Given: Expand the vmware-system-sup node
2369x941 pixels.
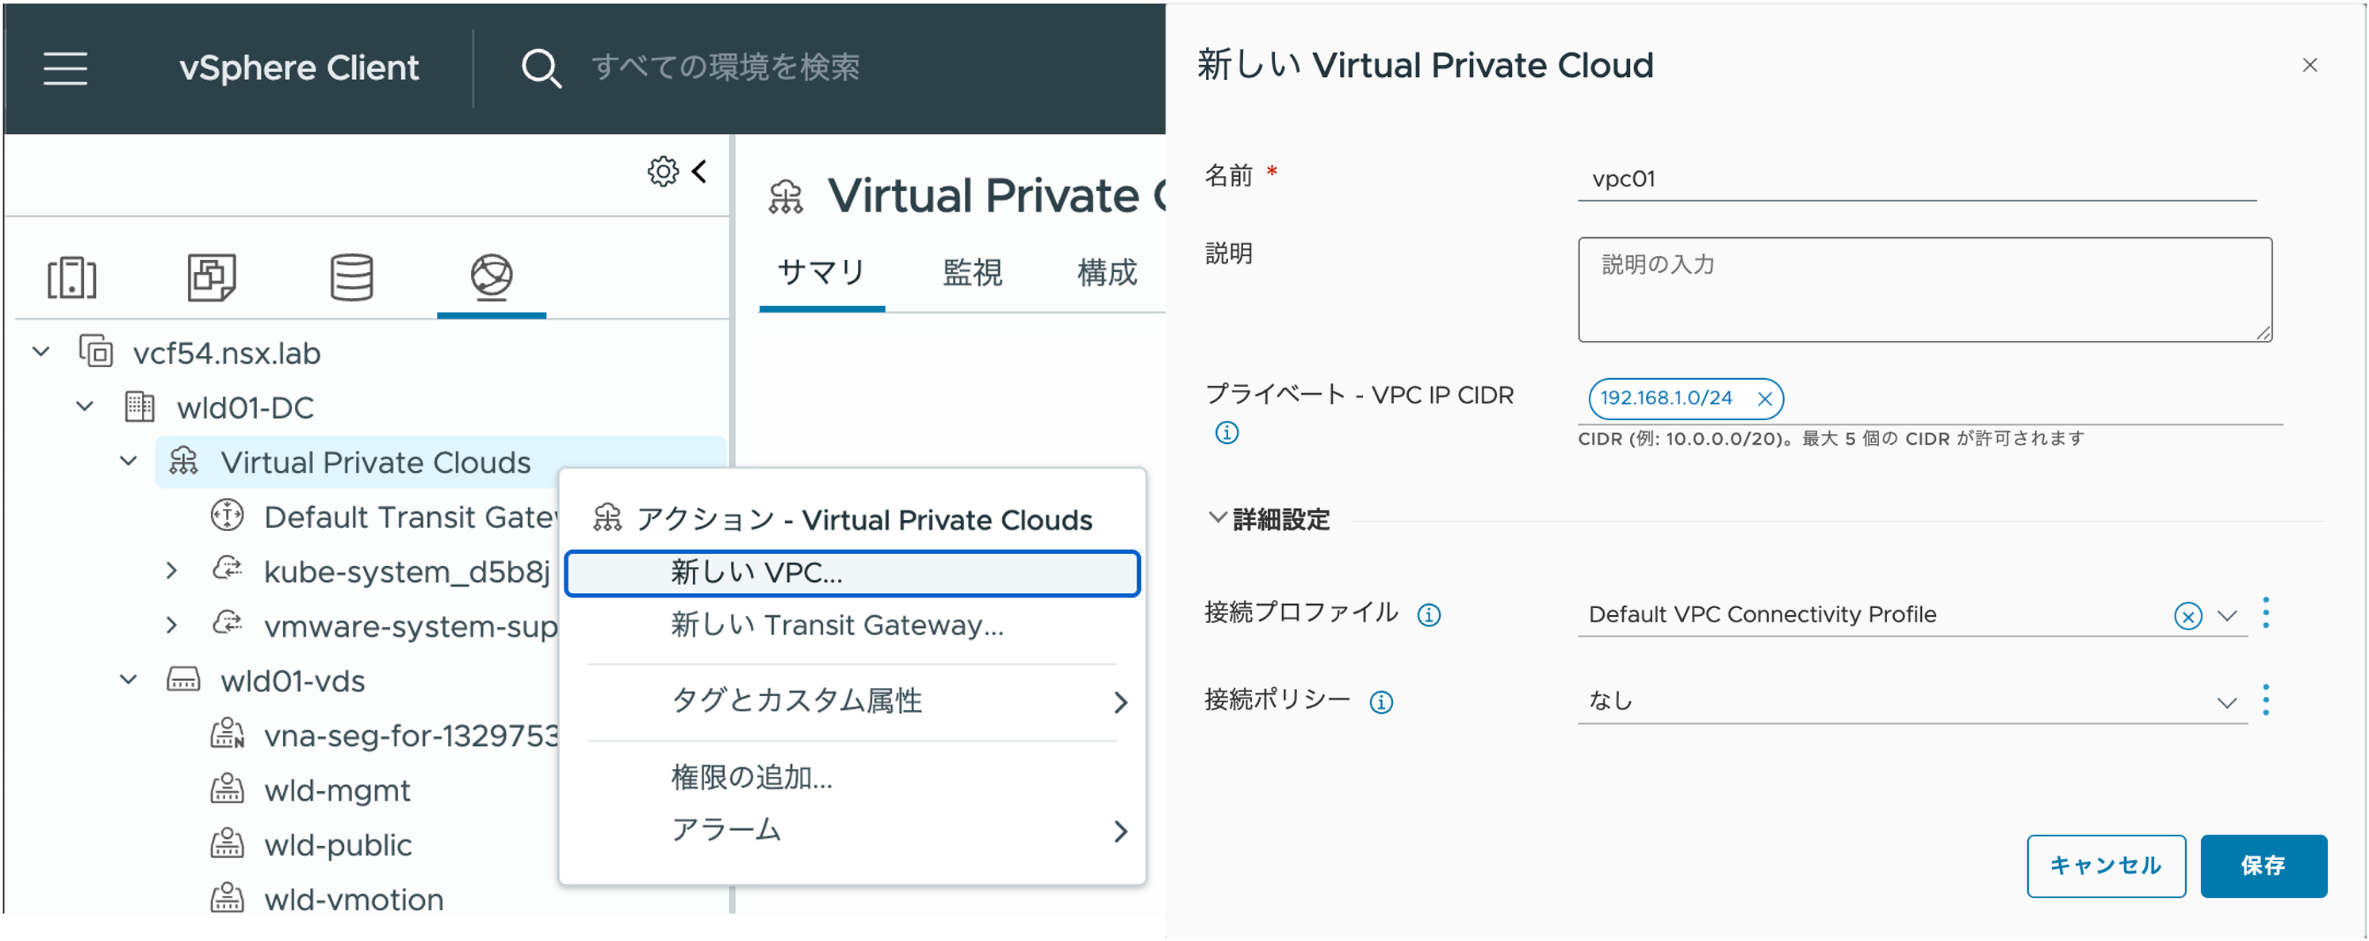Looking at the screenshot, I should [x=172, y=625].
